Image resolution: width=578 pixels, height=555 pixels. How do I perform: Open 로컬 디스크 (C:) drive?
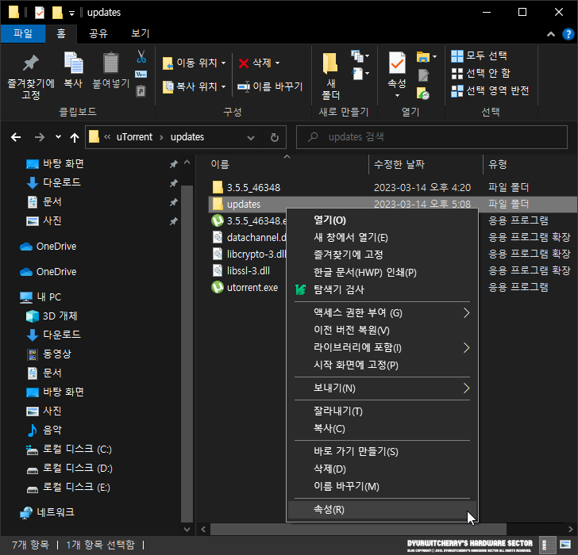click(x=77, y=449)
